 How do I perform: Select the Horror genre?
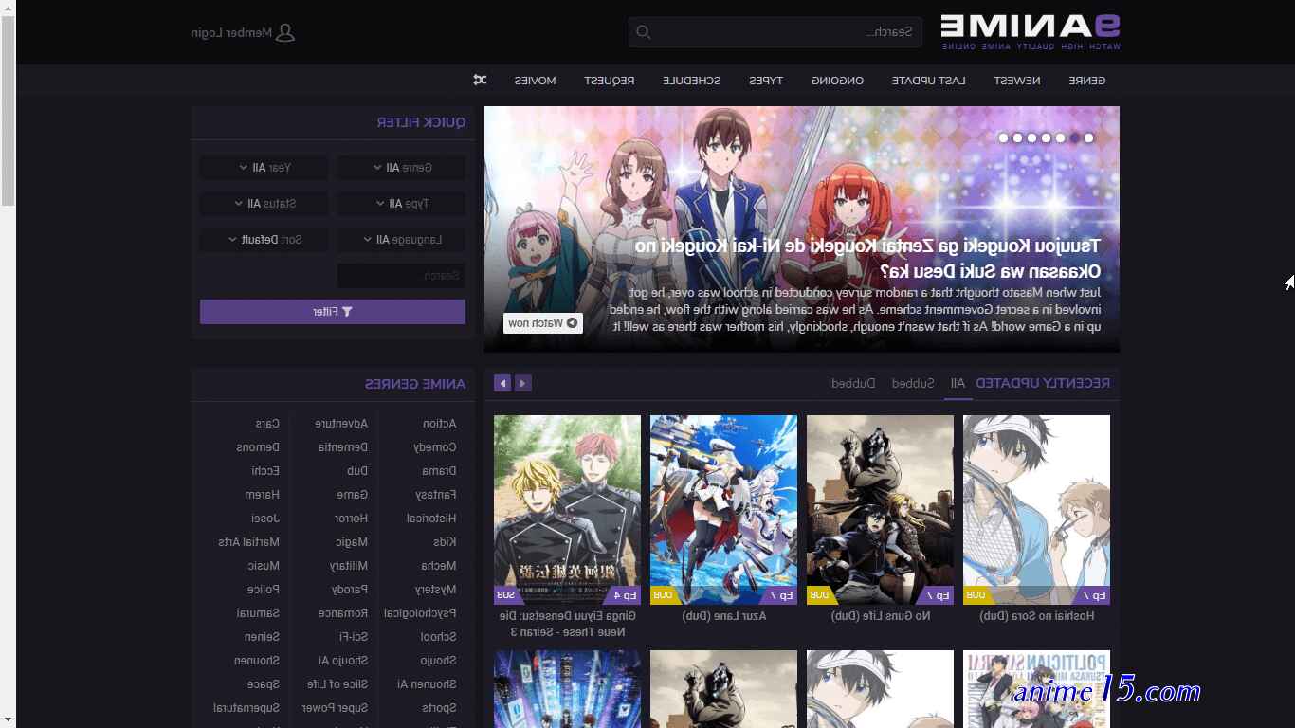(x=351, y=519)
